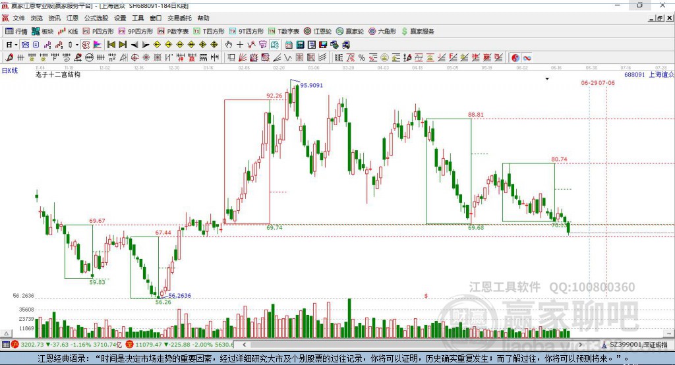Open the calendar date icon
Image resolution: width=675 pixels, height=365 pixels.
click(x=289, y=45)
